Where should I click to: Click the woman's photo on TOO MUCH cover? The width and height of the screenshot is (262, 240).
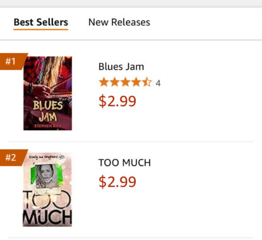pyautogui.click(x=46, y=176)
